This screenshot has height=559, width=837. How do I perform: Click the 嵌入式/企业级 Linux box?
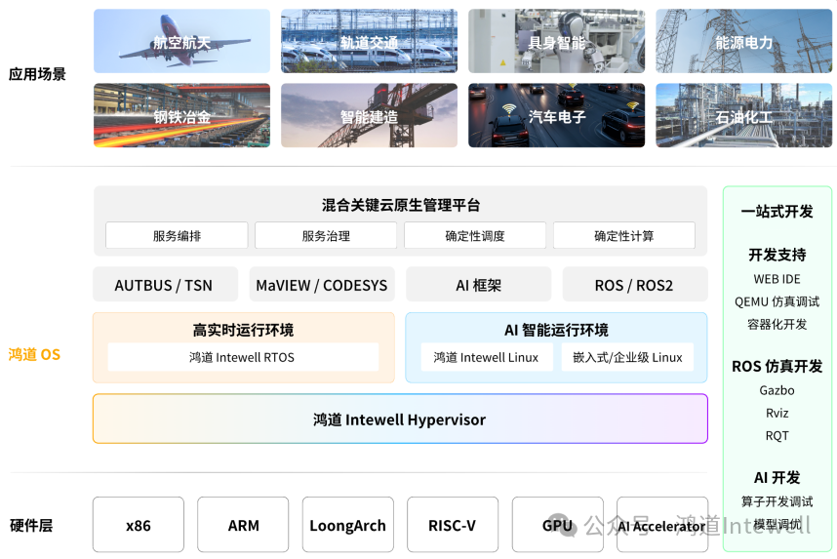coord(627,357)
